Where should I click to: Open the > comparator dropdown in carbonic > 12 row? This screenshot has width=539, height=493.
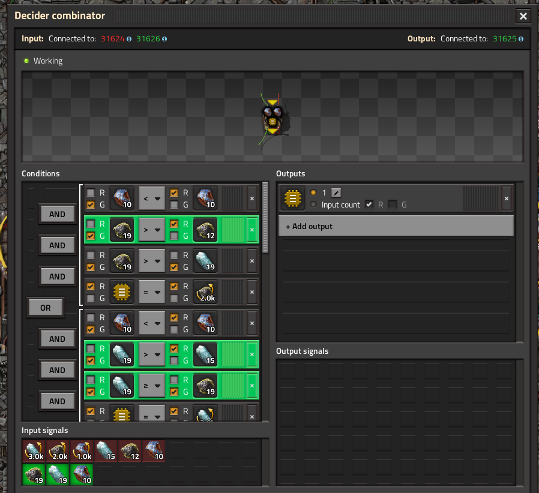click(152, 230)
